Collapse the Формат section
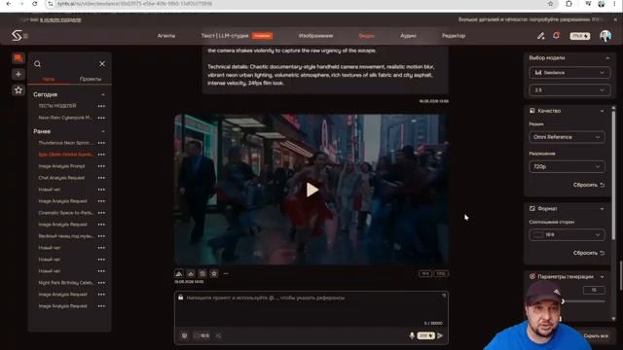The width and height of the screenshot is (623, 350). pos(603,209)
